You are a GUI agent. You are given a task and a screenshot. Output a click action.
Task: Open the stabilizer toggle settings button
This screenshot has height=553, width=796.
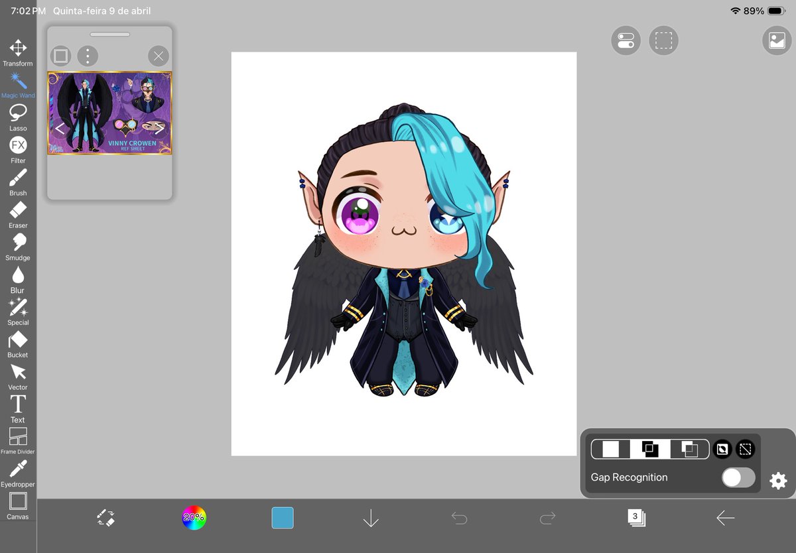coord(626,40)
